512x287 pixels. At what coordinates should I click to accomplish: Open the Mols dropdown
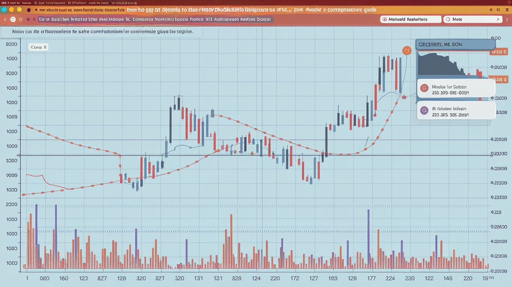tap(473, 19)
